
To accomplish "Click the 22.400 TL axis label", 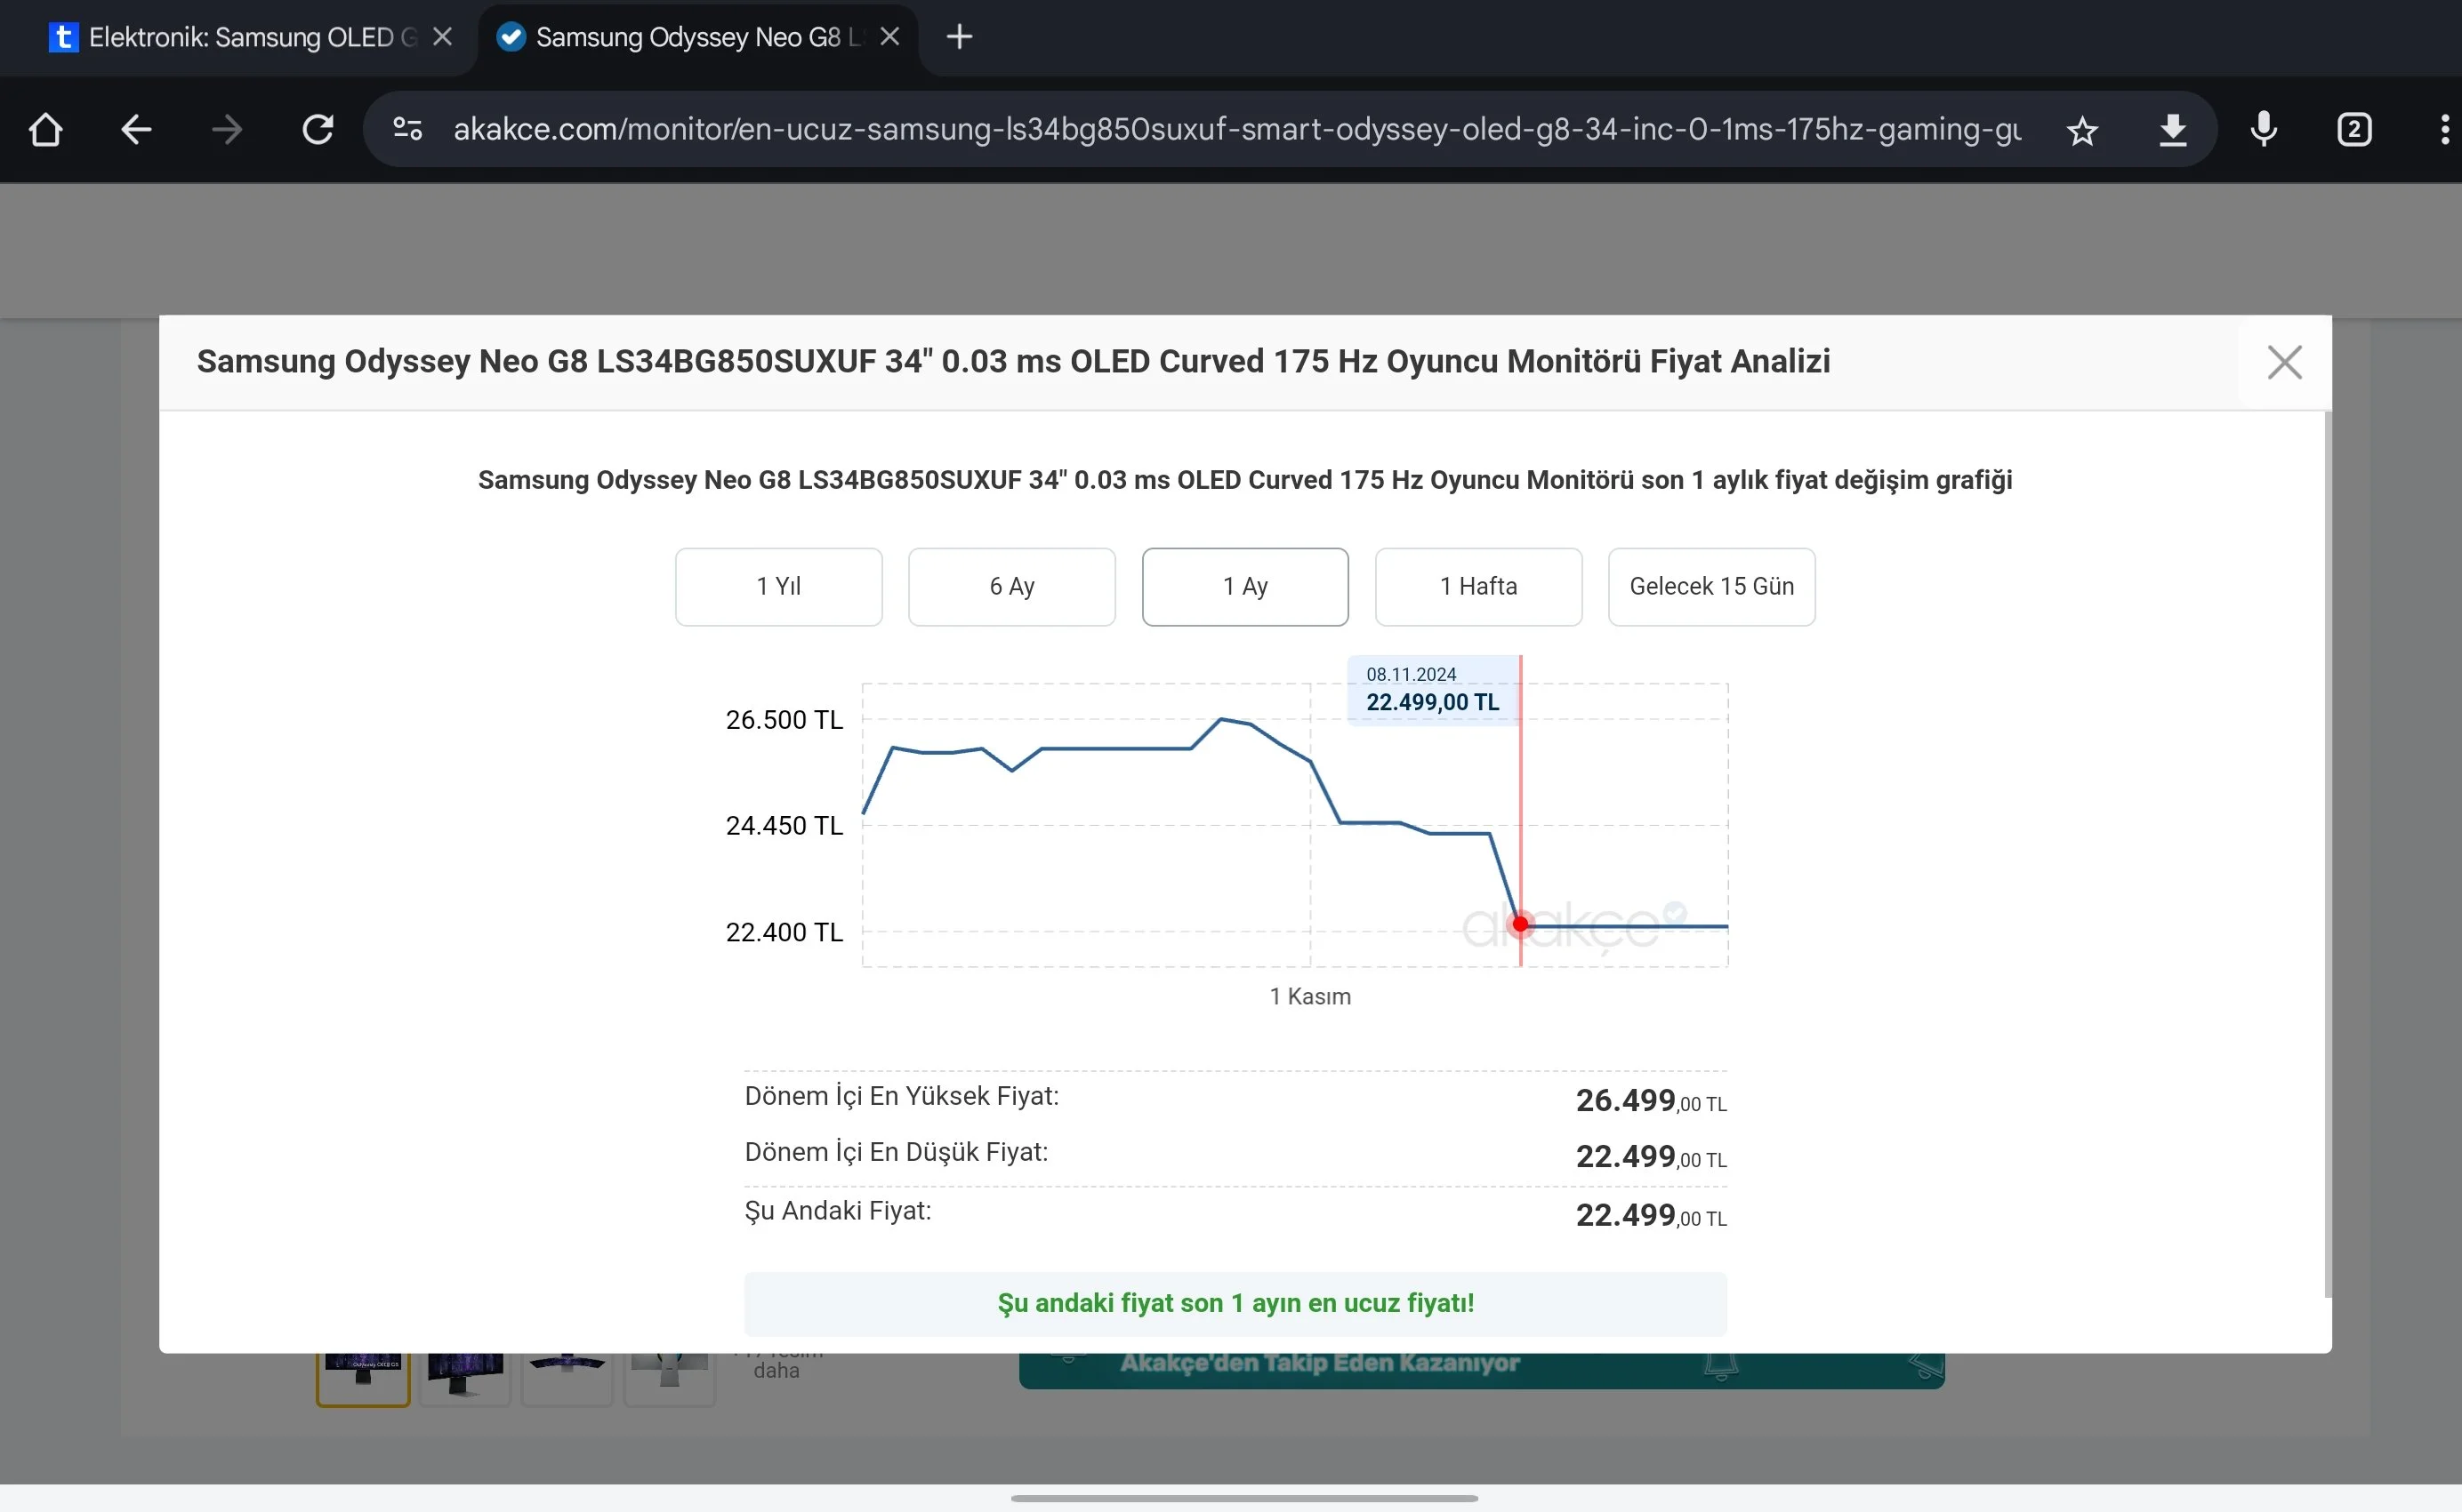I will point(784,933).
